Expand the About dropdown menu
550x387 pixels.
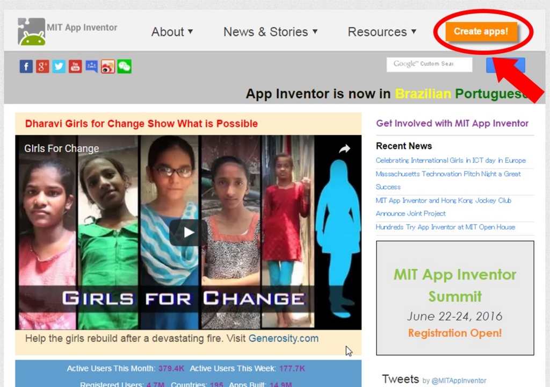pyautogui.click(x=172, y=32)
